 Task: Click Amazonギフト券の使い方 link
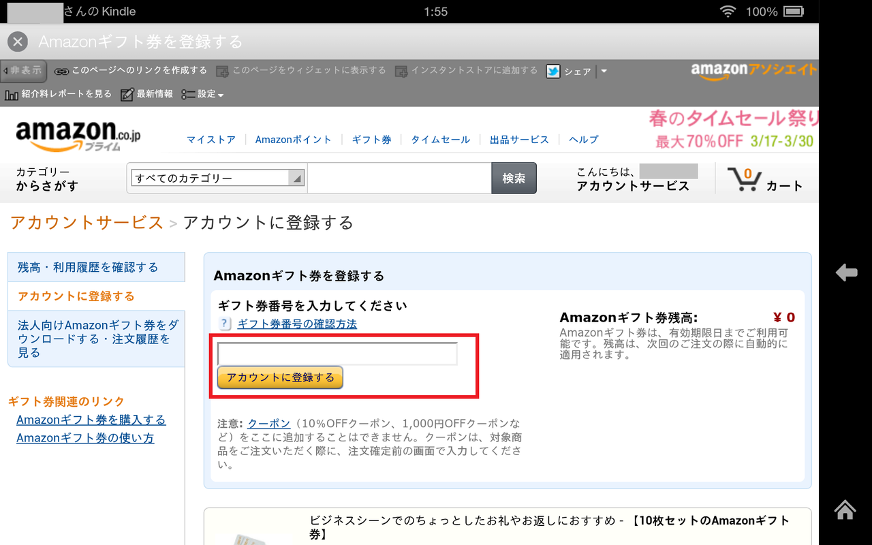coord(85,438)
